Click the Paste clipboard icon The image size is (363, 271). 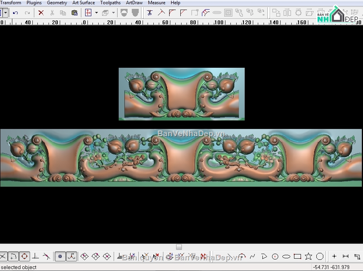[x=74, y=13]
